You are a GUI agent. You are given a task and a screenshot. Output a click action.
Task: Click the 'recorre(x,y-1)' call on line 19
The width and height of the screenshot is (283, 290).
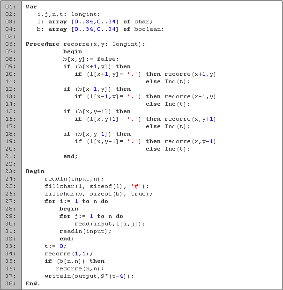point(190,141)
